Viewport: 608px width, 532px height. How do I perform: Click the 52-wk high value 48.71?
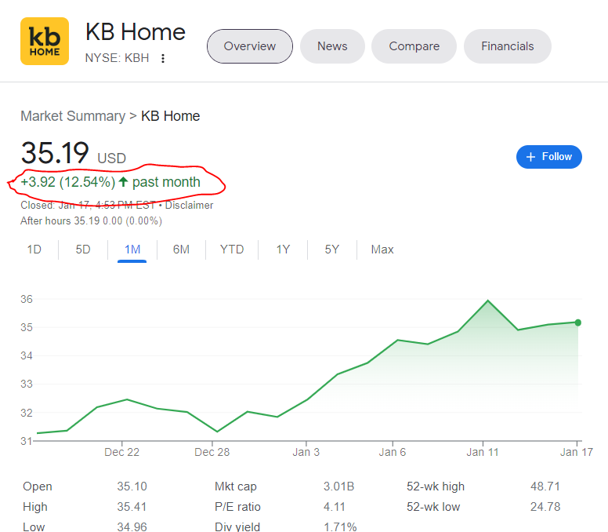pyautogui.click(x=545, y=486)
